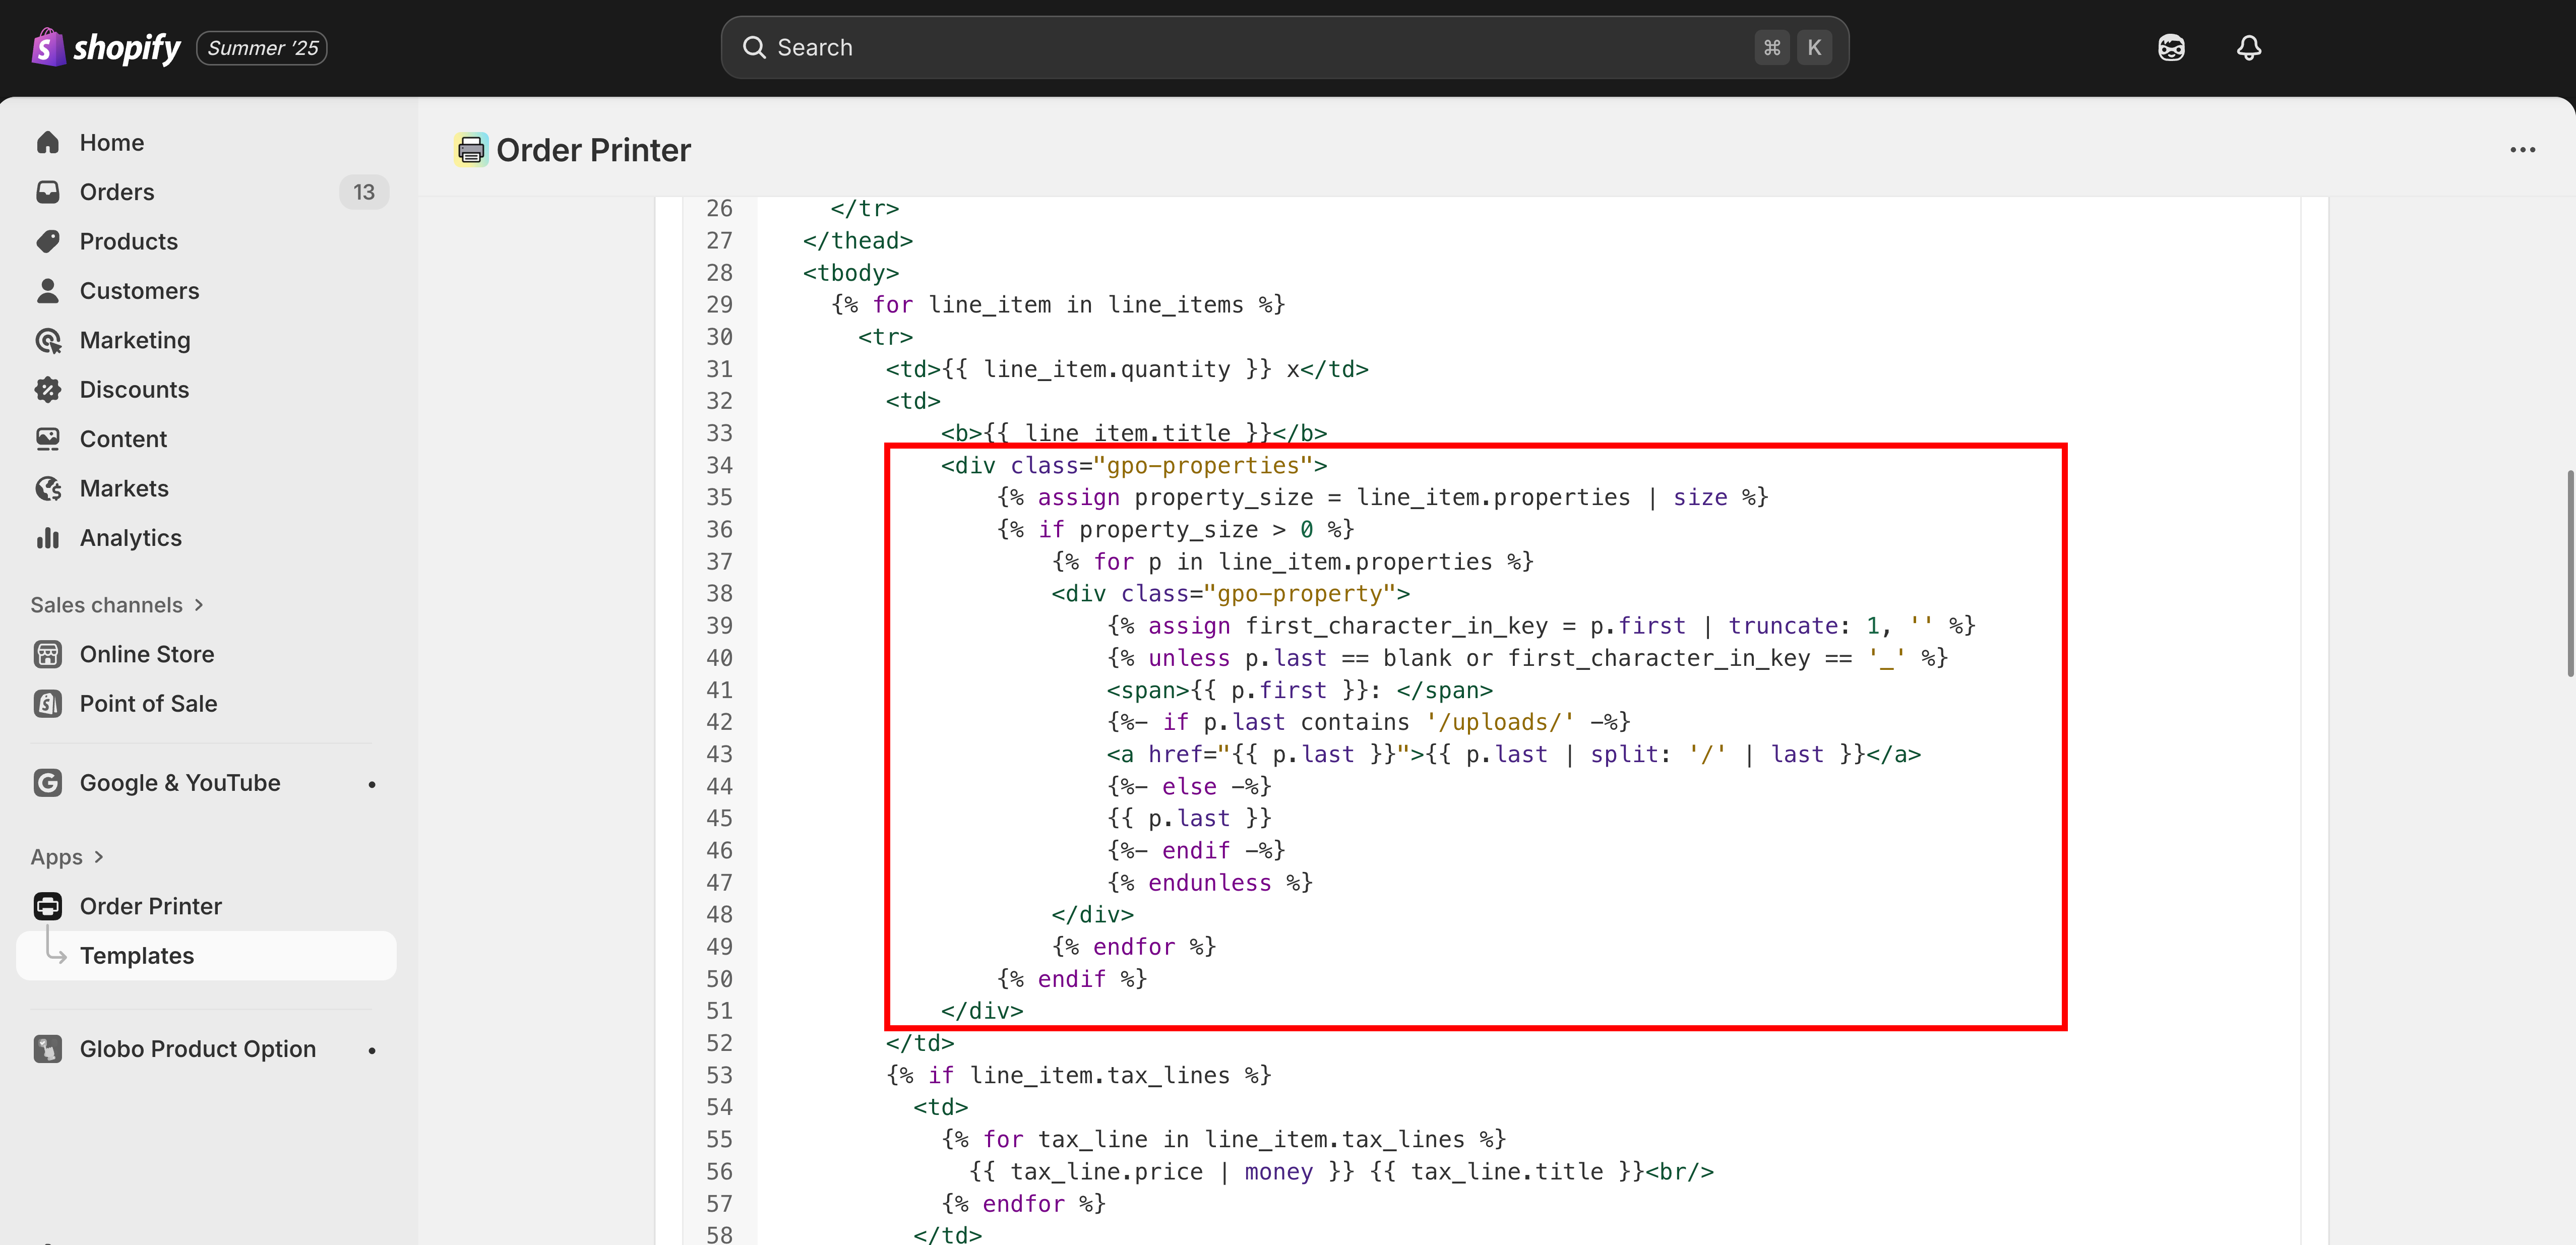Open the three-dot more actions menu
Screen dimensions: 2576x1245
coord(2522,150)
